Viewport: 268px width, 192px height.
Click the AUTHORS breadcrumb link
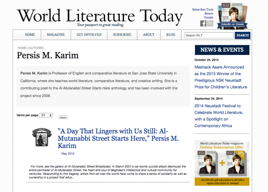tap(36, 48)
